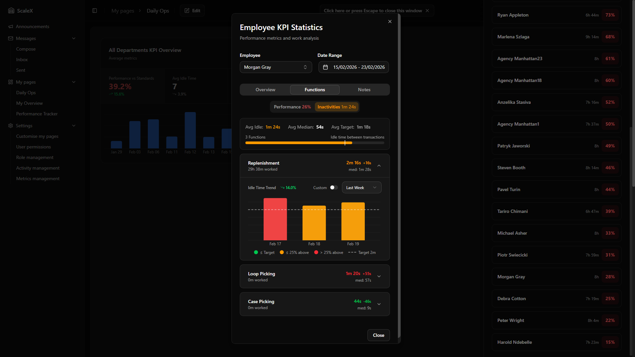Click the Messages envelope icon
Image resolution: width=635 pixels, height=357 pixels.
point(11,38)
